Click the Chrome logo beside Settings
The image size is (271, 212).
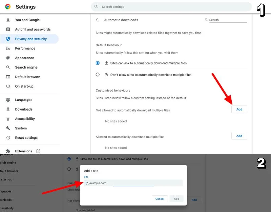(x=8, y=6)
